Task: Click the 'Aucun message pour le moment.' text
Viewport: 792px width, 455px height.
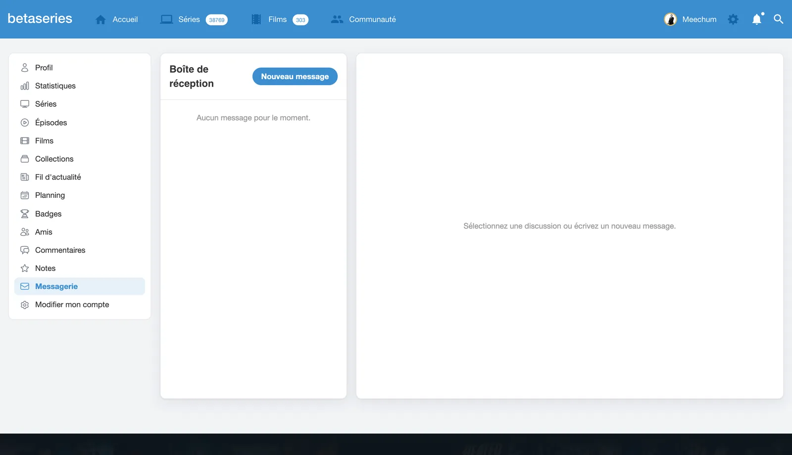Action: [253, 118]
